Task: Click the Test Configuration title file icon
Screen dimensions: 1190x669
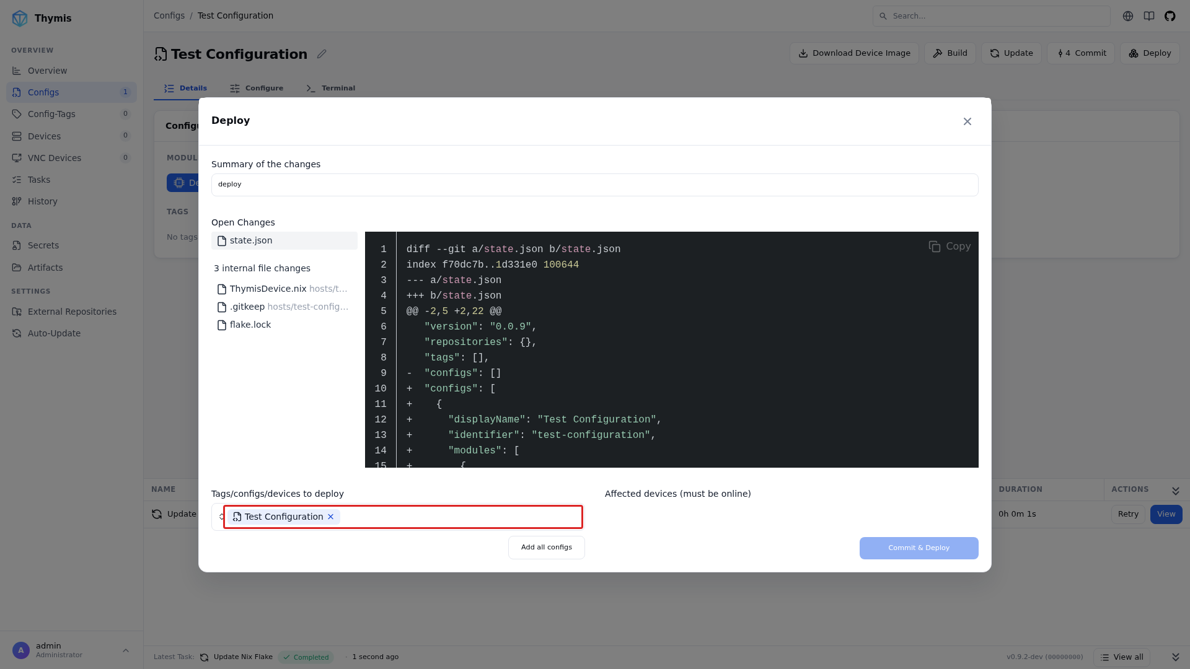Action: click(161, 55)
